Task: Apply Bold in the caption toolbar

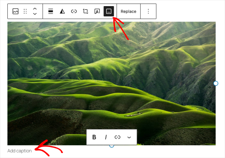Action: 94,137
